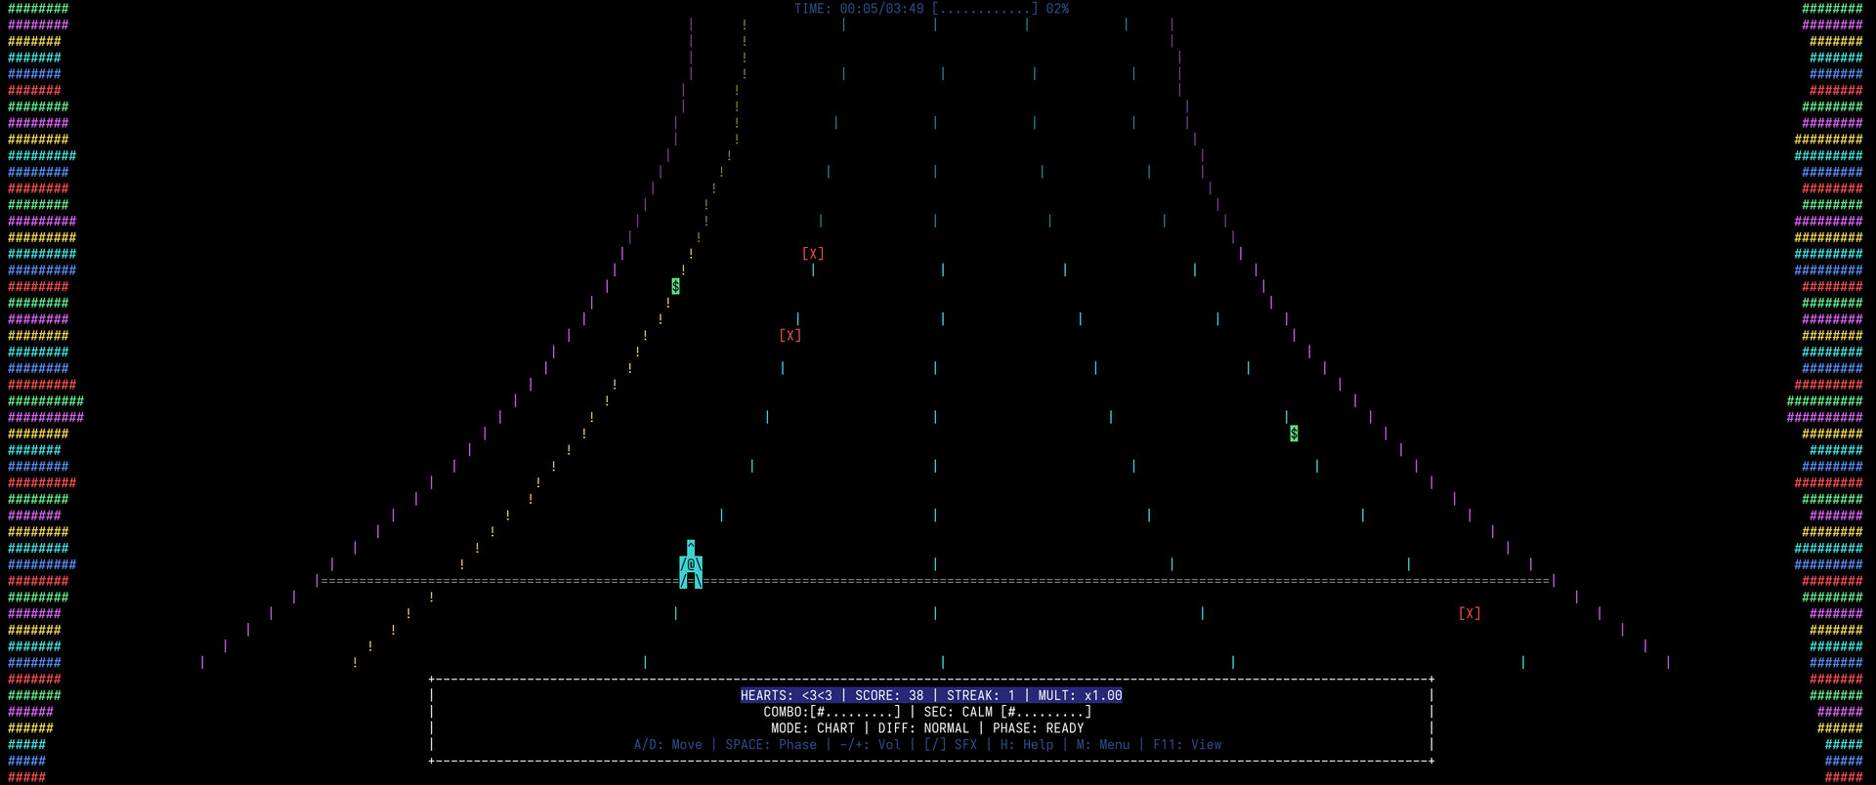Click the TIME progress bar at top

[984, 9]
